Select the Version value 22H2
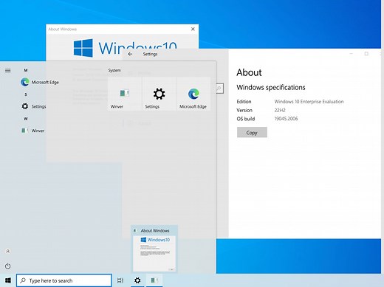The width and height of the screenshot is (384, 287). (280, 110)
